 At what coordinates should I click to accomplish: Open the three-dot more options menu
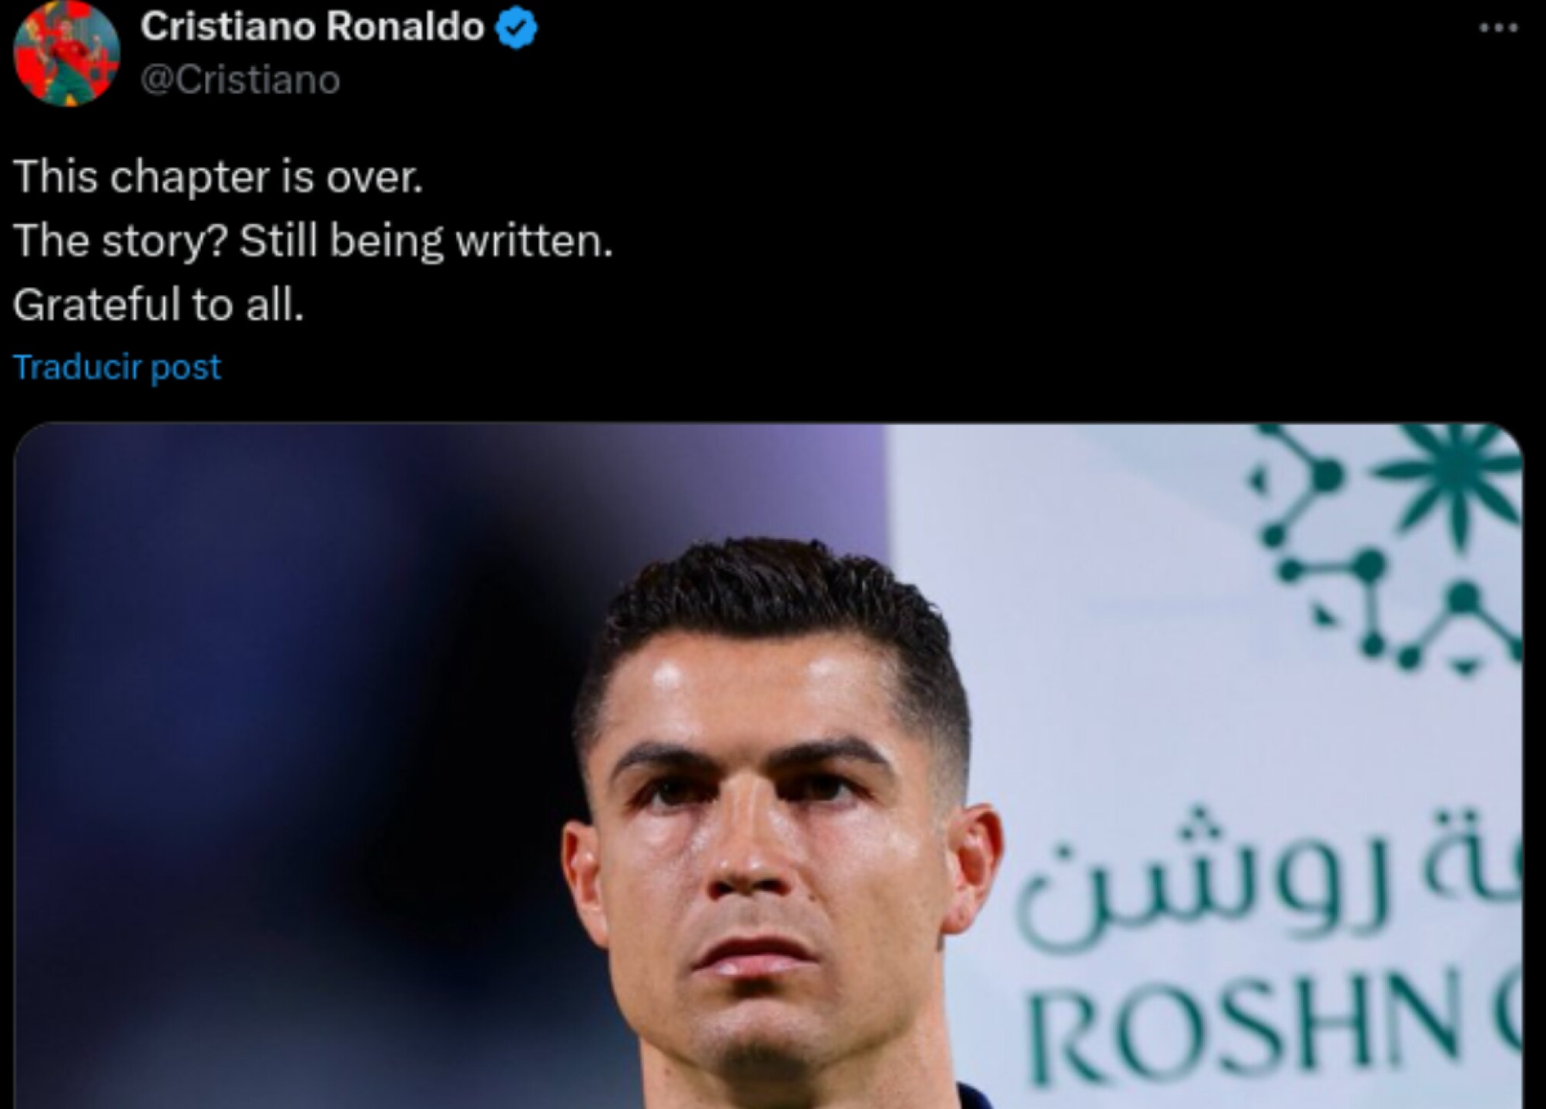1498,28
